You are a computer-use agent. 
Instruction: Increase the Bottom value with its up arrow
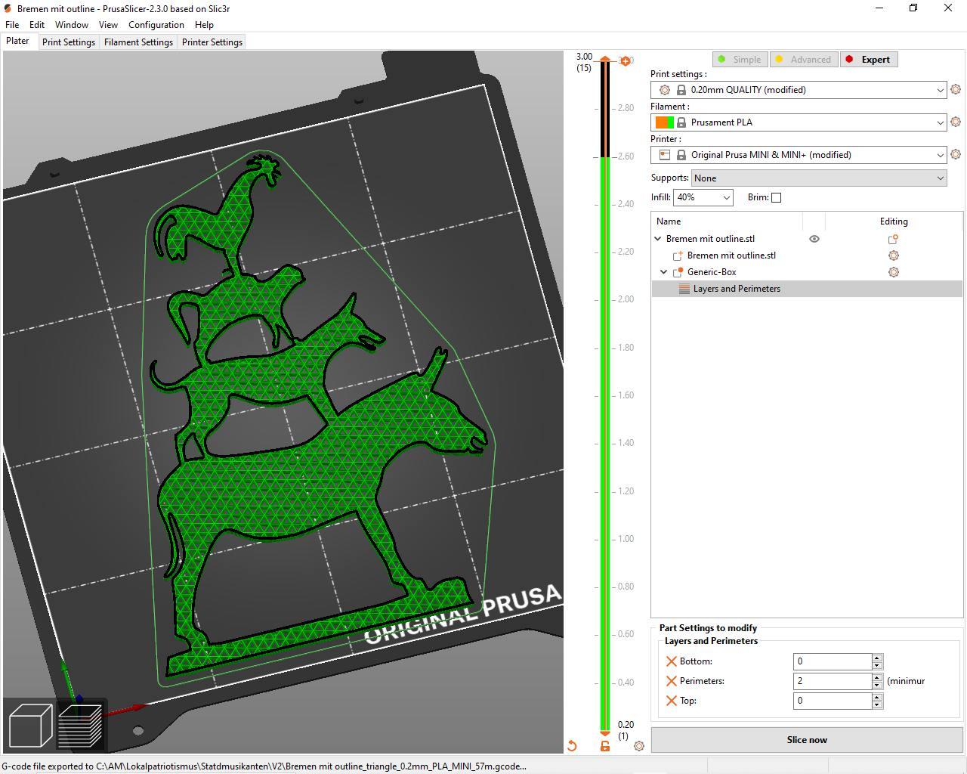coord(877,658)
